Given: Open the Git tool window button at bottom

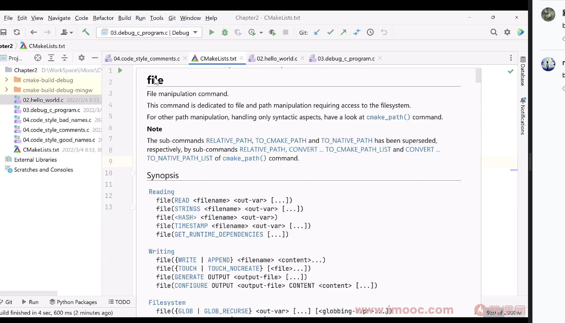Looking at the screenshot, I should pos(7,302).
